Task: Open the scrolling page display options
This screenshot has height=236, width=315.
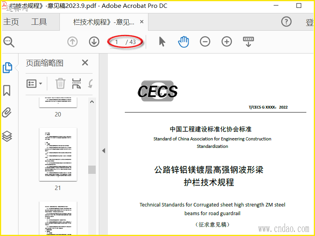Action: coord(248,42)
